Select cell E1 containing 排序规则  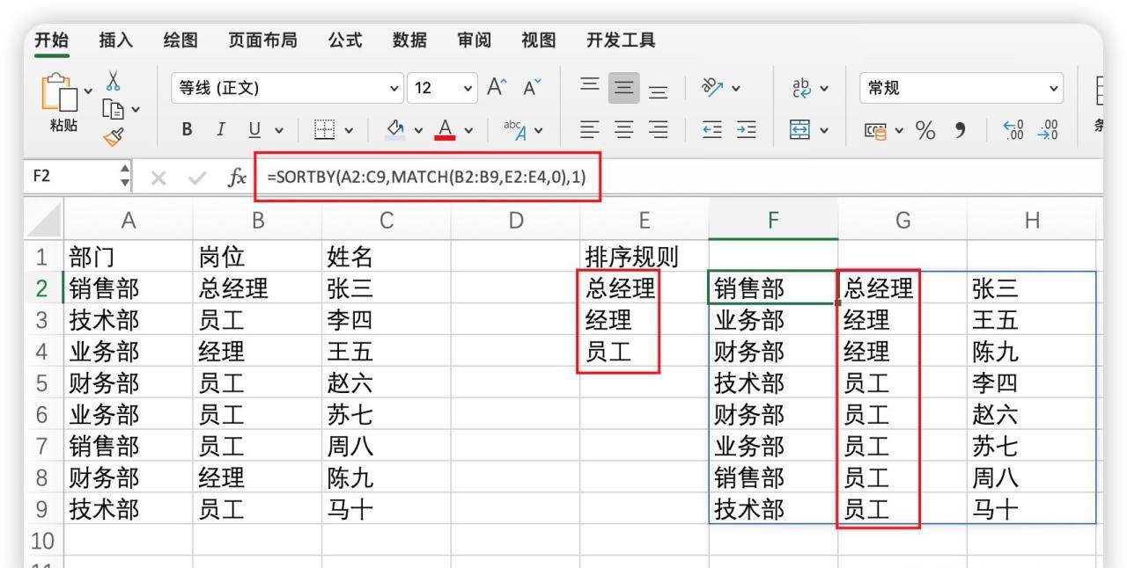tap(644, 256)
